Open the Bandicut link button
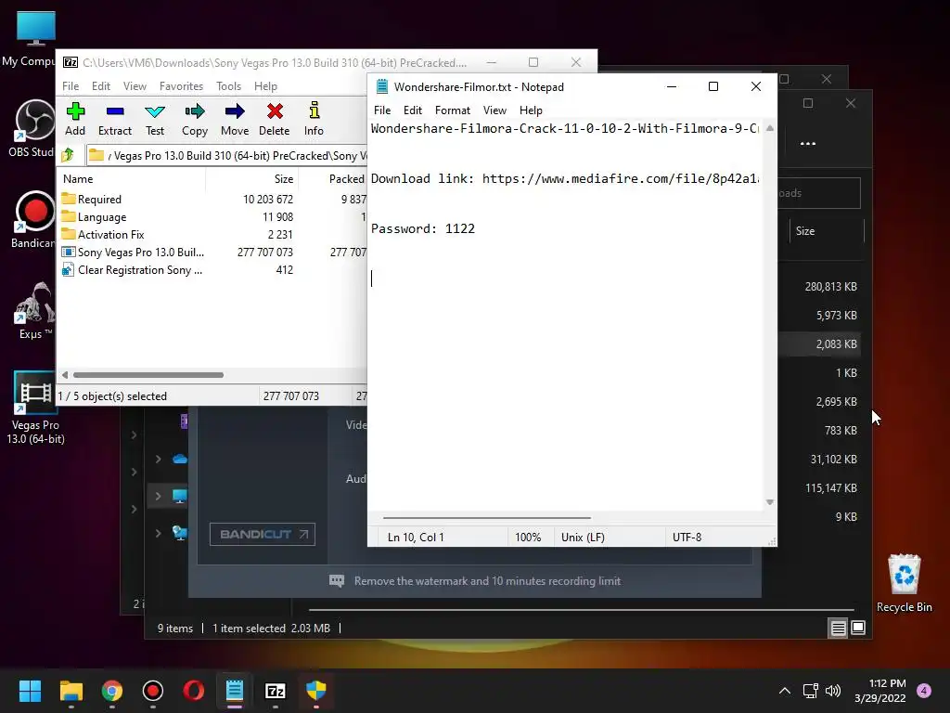The height and width of the screenshot is (713, 950). click(x=263, y=534)
